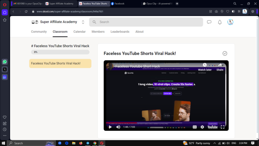Open Skool notifications bell
Image resolution: width=259 pixels, height=146 pixels.
point(220,22)
